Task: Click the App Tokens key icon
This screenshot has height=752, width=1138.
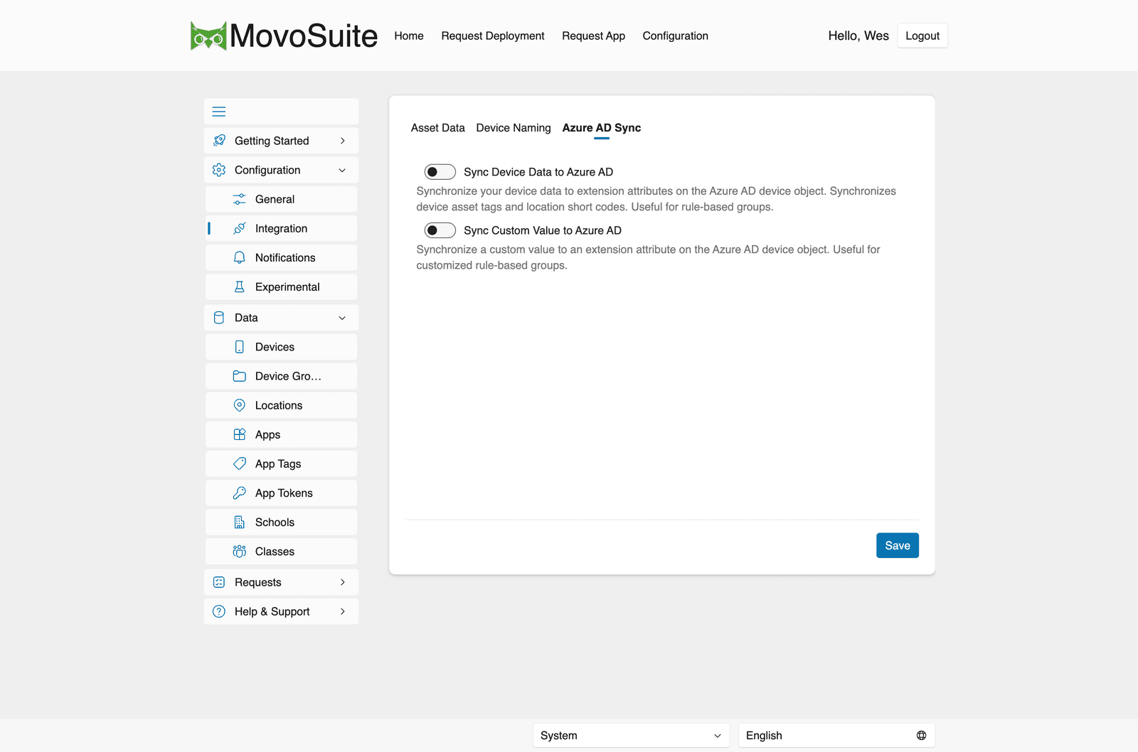Action: pyautogui.click(x=240, y=493)
